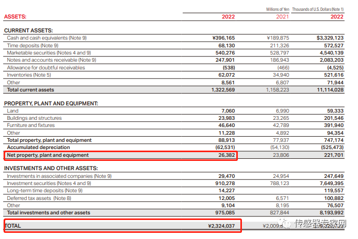This screenshot has width=358, height=239.
Task: Click the value 8,193,992
Action: pyautogui.click(x=331, y=213)
